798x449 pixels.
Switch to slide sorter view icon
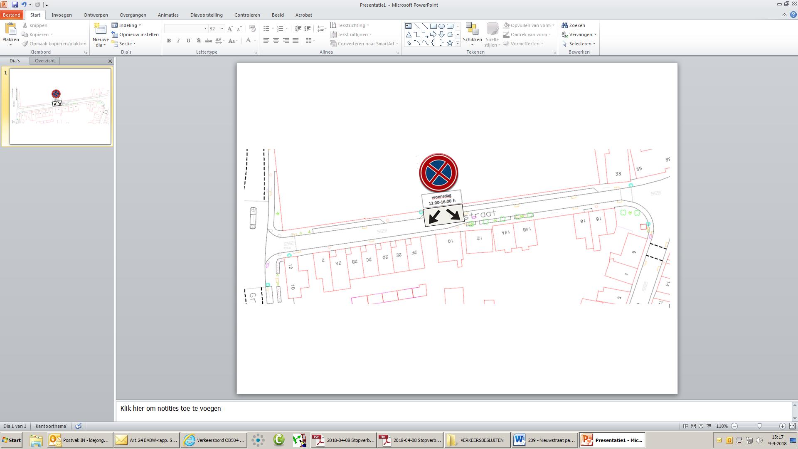[x=693, y=426]
